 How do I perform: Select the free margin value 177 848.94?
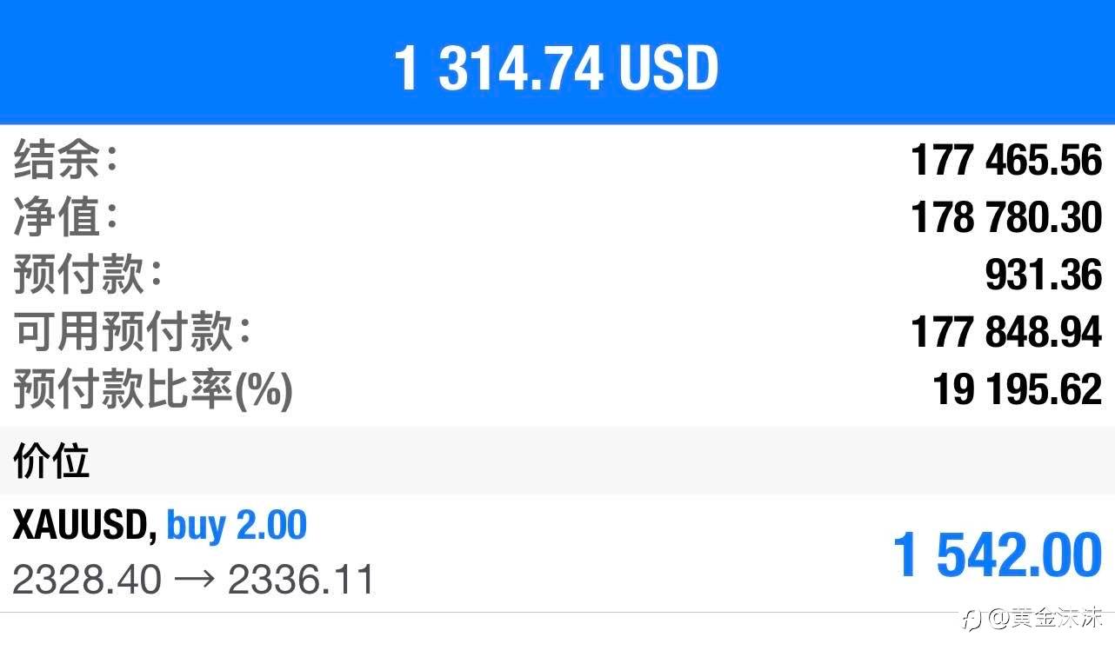pos(1006,332)
